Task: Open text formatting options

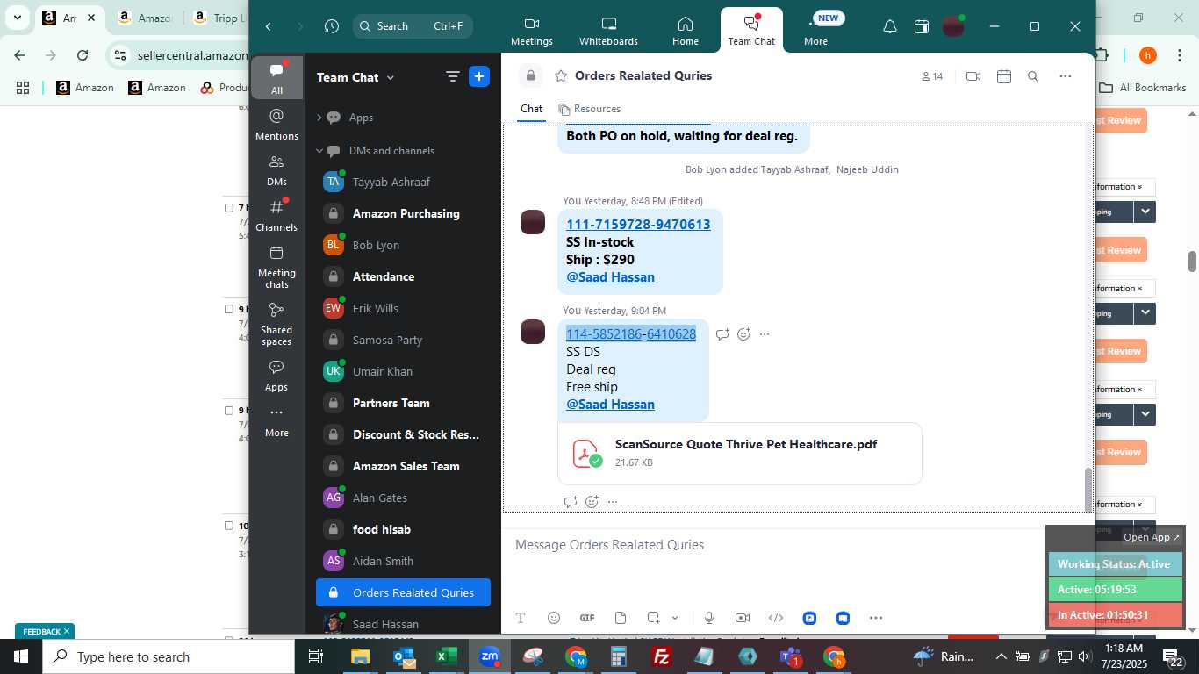Action: click(520, 618)
